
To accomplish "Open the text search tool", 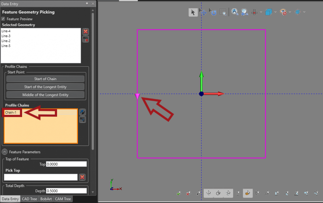I will 235,12.
